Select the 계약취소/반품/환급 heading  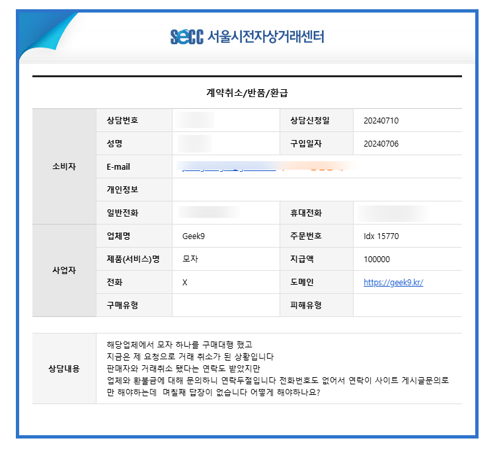(x=247, y=93)
